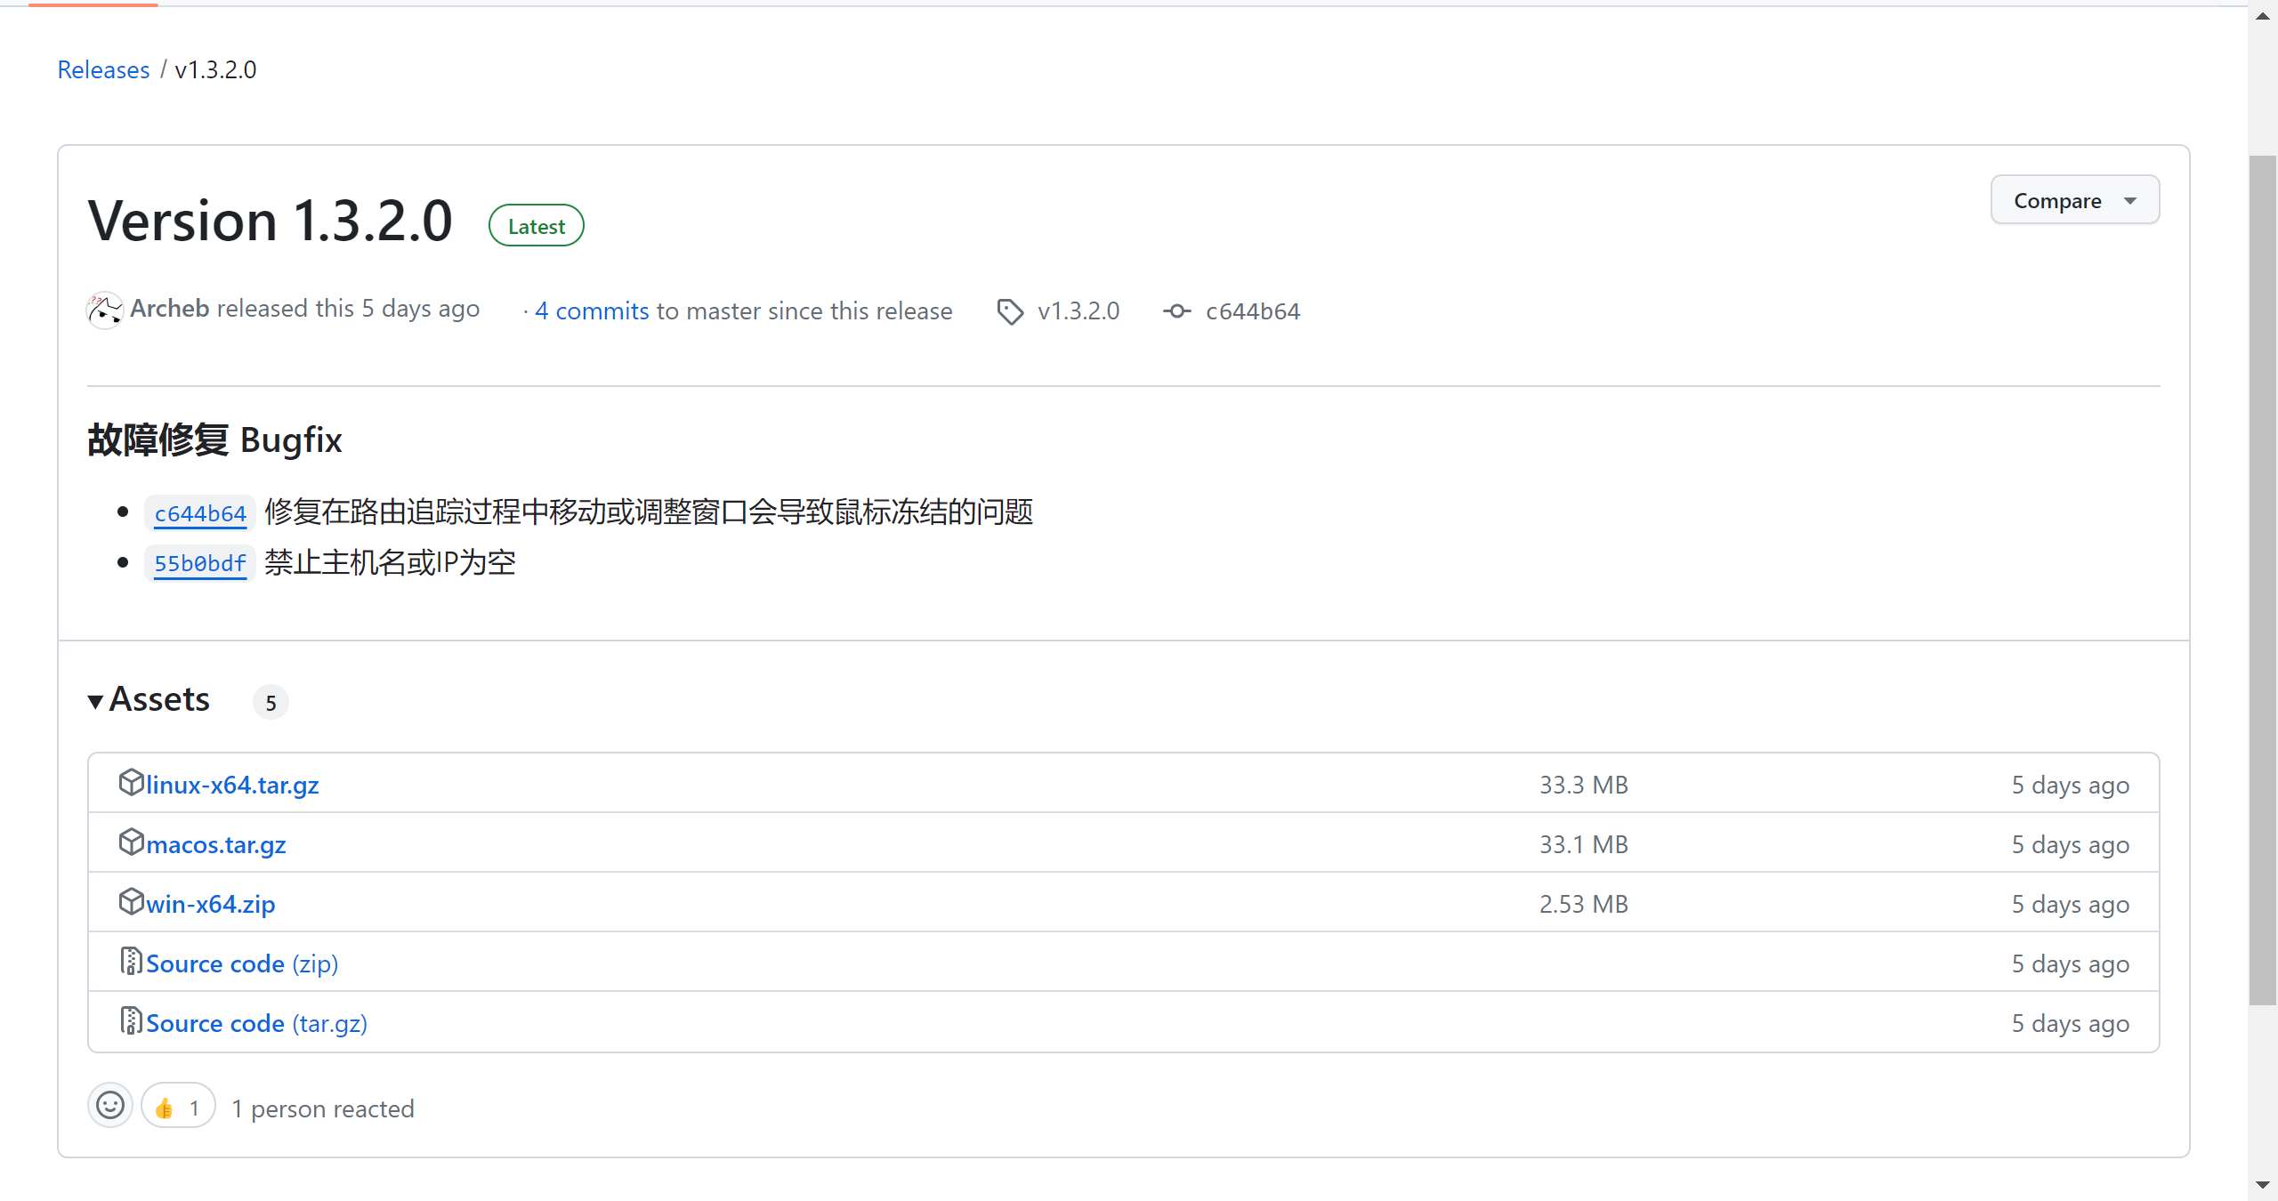Viewport: 2278px width, 1201px height.
Task: Click the package icon beside linux-x64.tar.gz
Action: point(131,782)
